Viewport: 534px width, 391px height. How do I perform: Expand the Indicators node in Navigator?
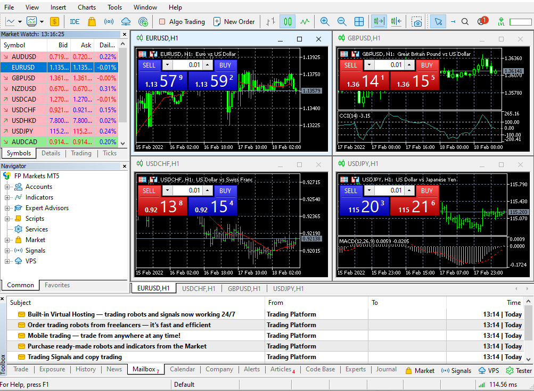pos(7,197)
